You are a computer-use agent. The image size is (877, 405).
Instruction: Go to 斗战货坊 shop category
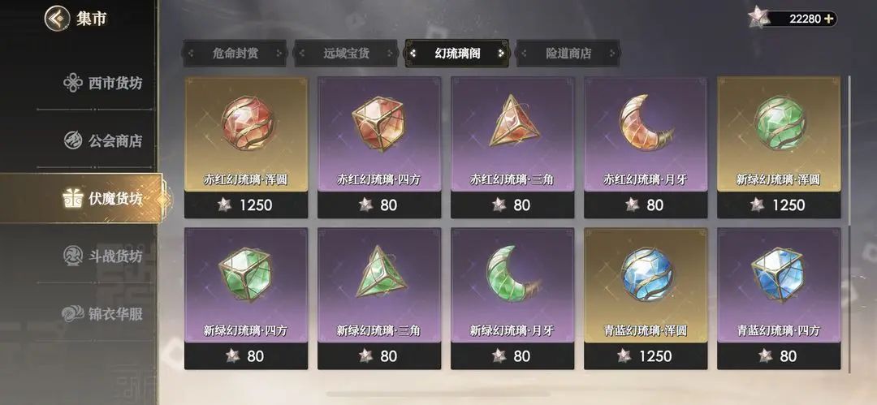coord(102,256)
